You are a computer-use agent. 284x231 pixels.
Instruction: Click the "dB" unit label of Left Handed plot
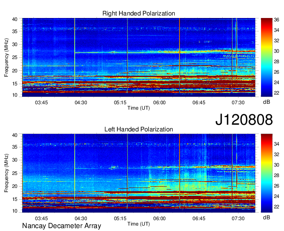coord(266,218)
